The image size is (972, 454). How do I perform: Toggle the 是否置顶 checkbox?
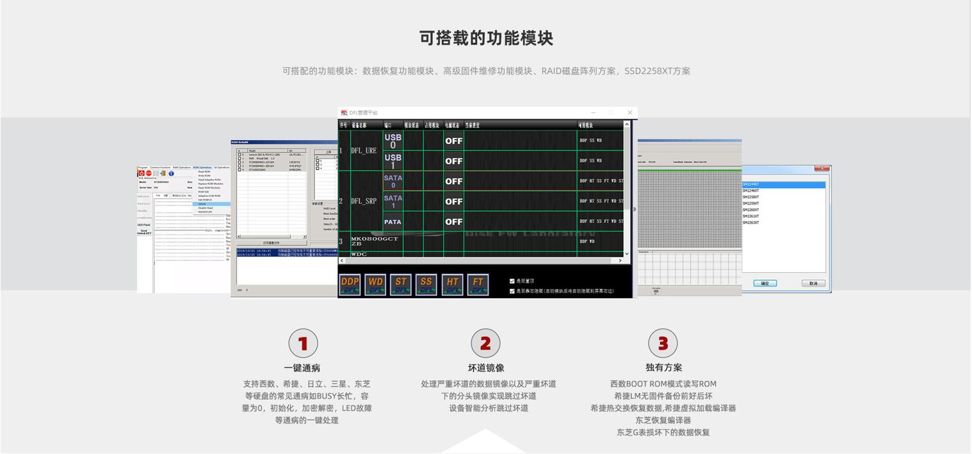pyautogui.click(x=512, y=281)
